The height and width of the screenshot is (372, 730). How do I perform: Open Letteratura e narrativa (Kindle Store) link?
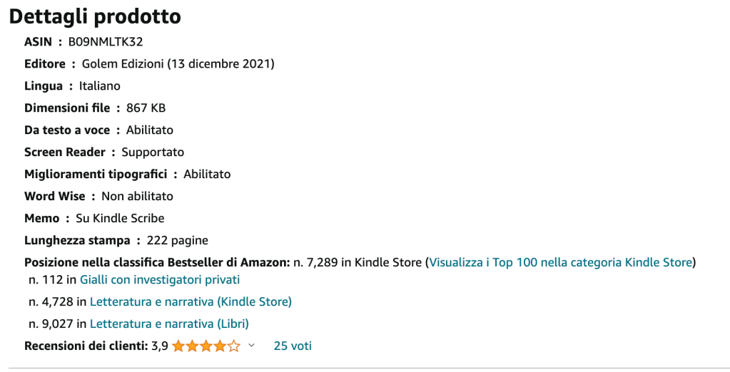click(191, 301)
